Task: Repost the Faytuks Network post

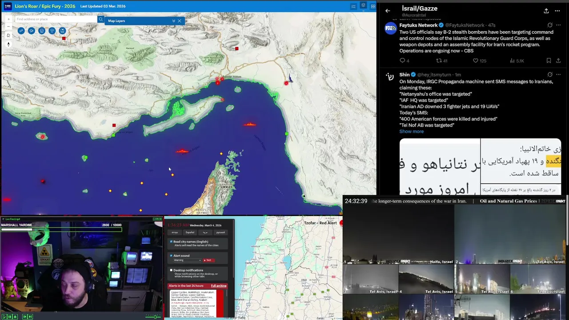Action: point(441,60)
